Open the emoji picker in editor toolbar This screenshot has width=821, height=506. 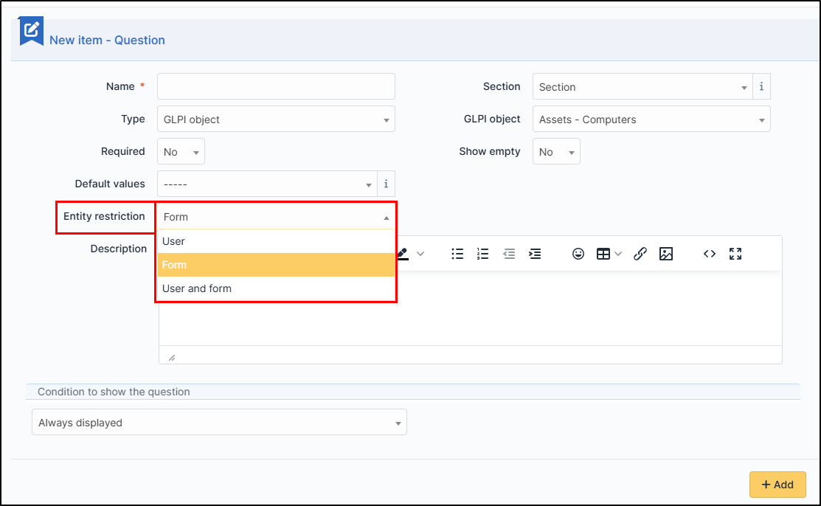(x=578, y=254)
